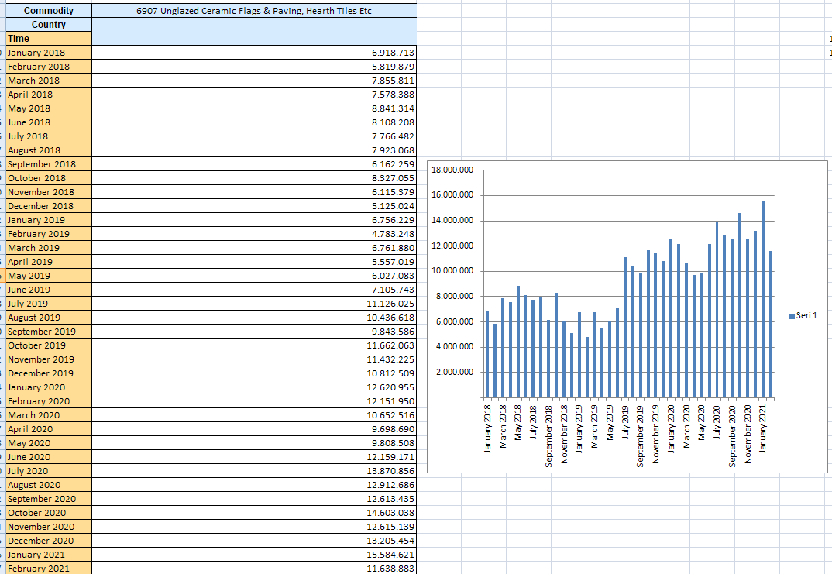Select value 11.126.025 cell
This screenshot has width=832, height=574.
pyautogui.click(x=254, y=304)
